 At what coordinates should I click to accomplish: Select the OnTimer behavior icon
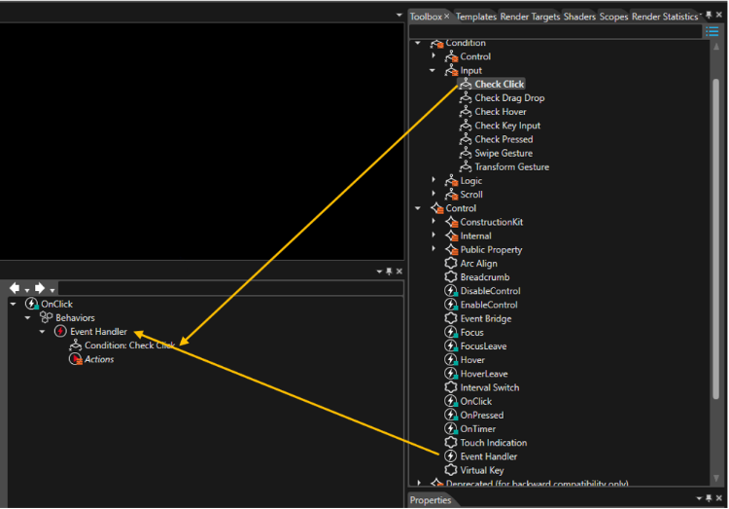450,428
